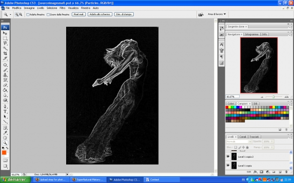The width and height of the screenshot is (294, 183).
Task: Enable 'Zoom delle finestre' checkbox
Action: click(x=48, y=15)
